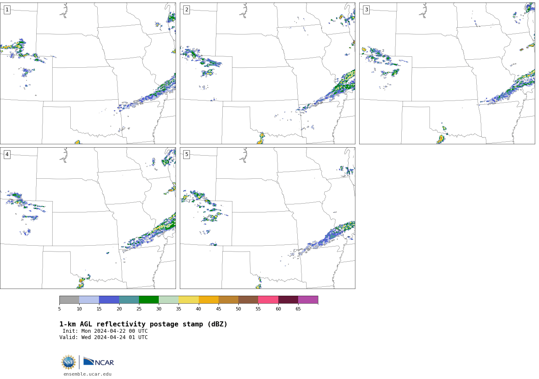Image resolution: width=539 pixels, height=379 pixels.
Task: Click the purple 65+ dBZ swatch
Action: (x=308, y=300)
